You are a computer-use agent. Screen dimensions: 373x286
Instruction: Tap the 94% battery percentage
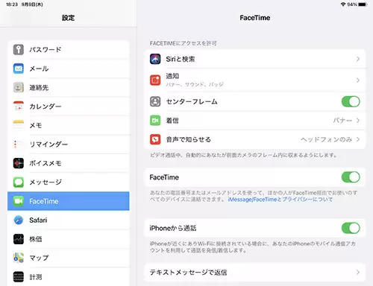tap(352, 4)
